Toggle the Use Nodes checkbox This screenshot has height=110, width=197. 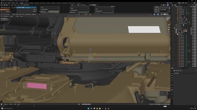pyautogui.click(x=24, y=5)
